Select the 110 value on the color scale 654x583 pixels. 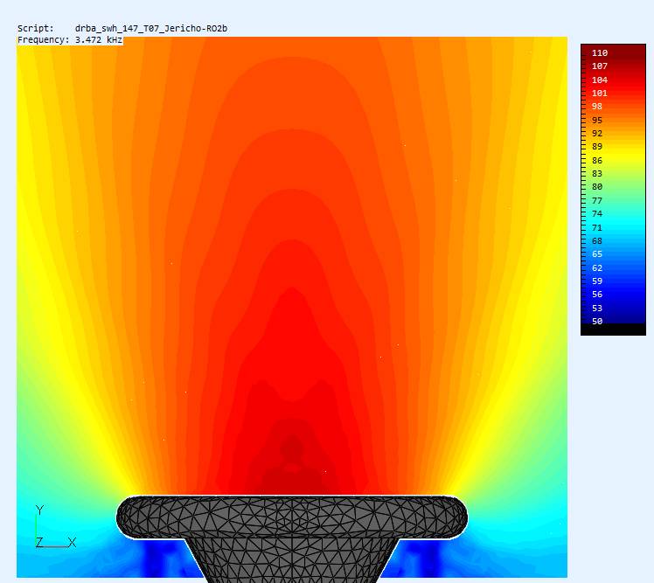point(600,53)
